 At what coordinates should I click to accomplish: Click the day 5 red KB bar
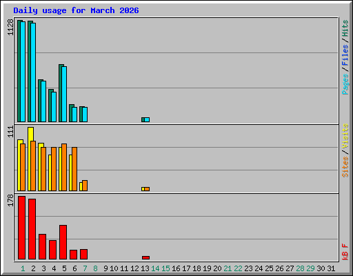(x=63, y=242)
